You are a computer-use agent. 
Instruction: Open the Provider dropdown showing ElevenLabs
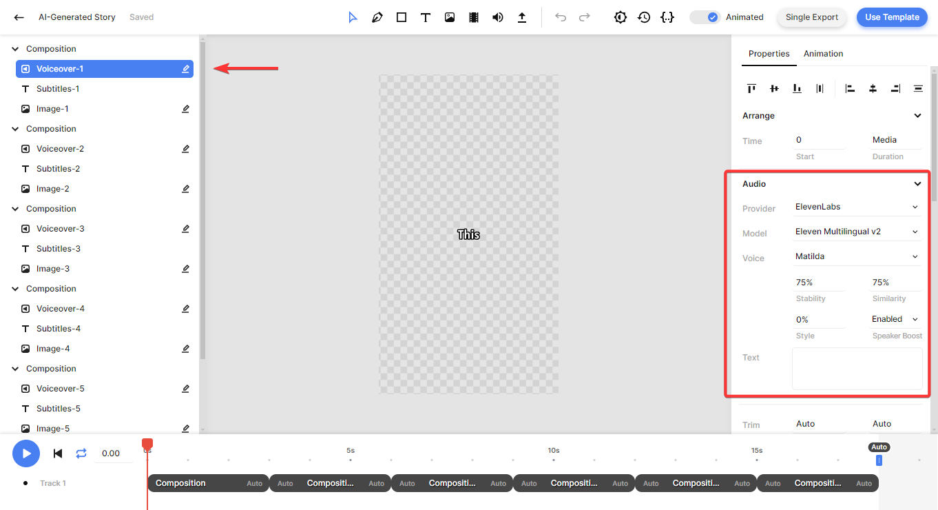(856, 207)
